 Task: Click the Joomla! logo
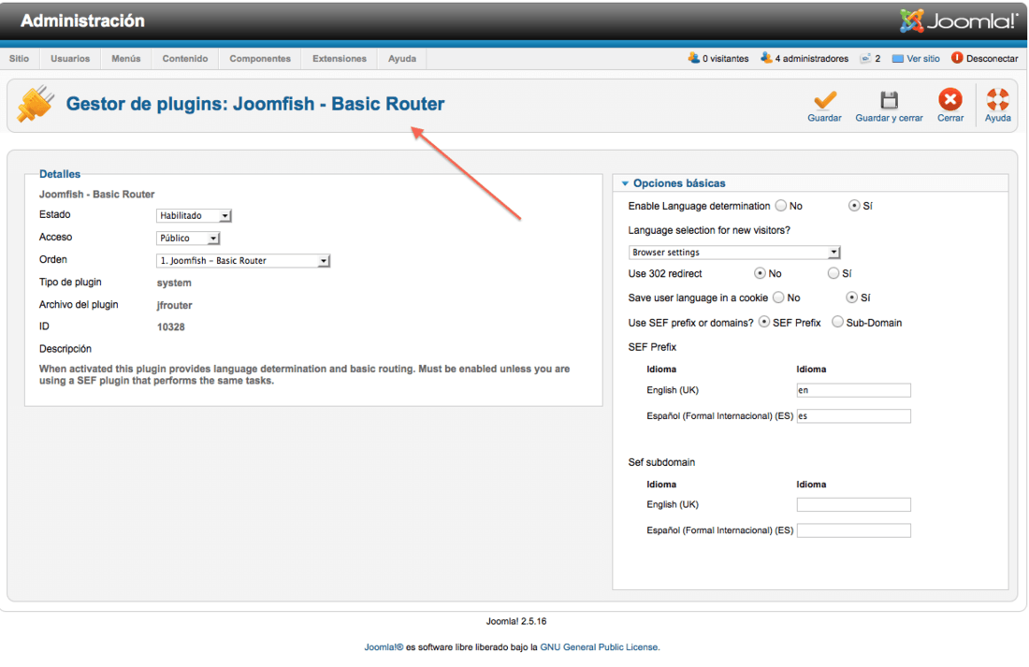point(957,21)
